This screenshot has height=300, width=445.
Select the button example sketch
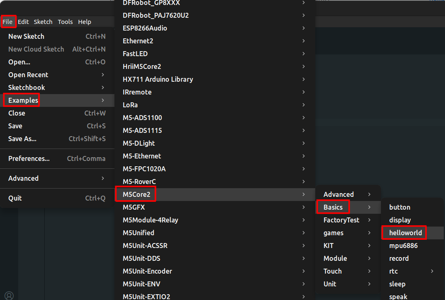[x=400, y=207]
